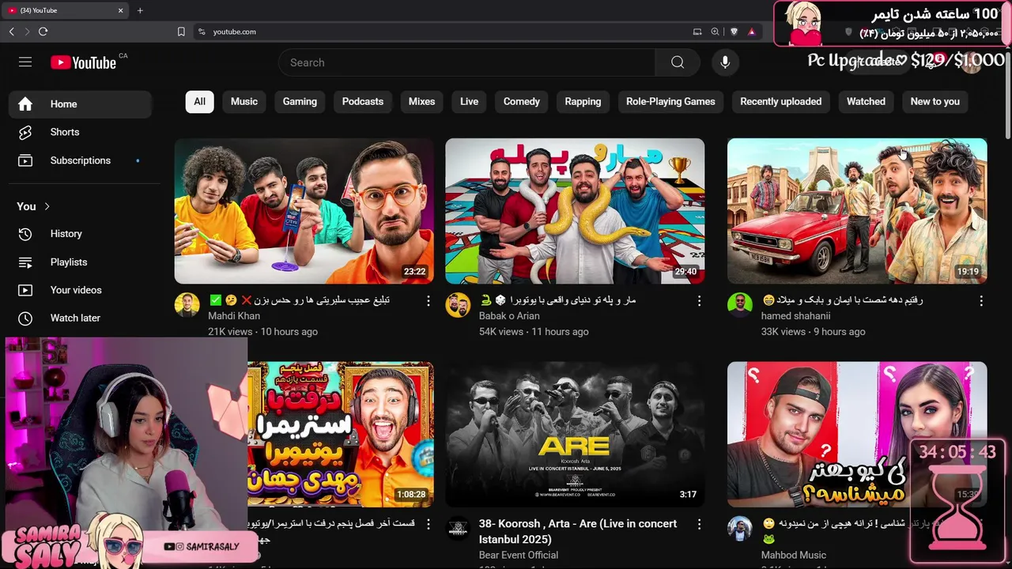Select the New to you filter chip
1012x569 pixels.
(935, 101)
